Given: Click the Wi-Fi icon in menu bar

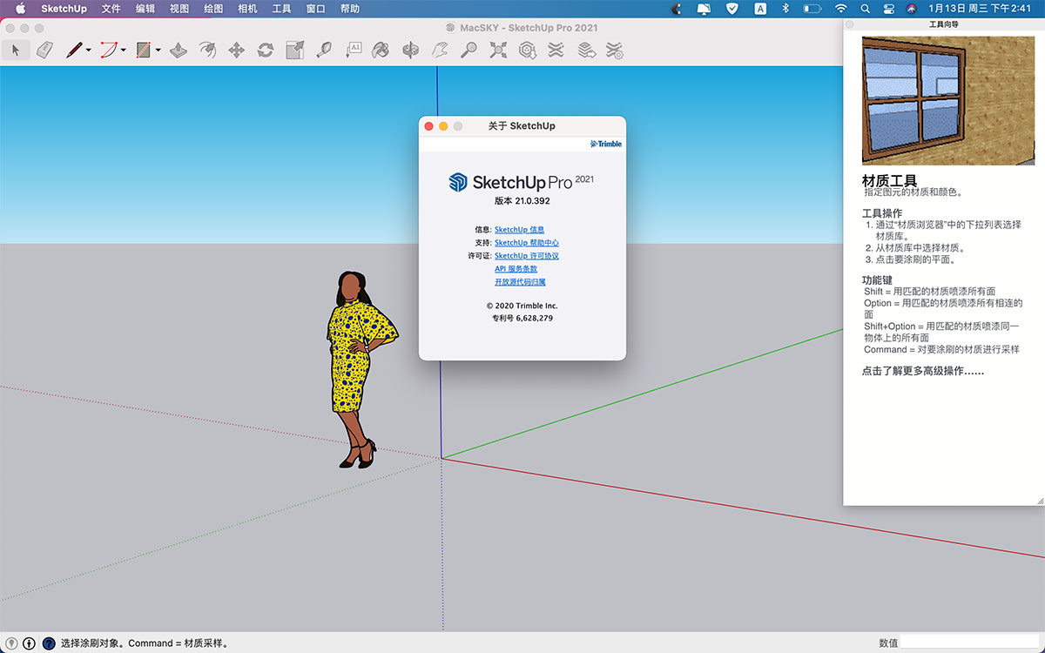Looking at the screenshot, I should click(840, 9).
